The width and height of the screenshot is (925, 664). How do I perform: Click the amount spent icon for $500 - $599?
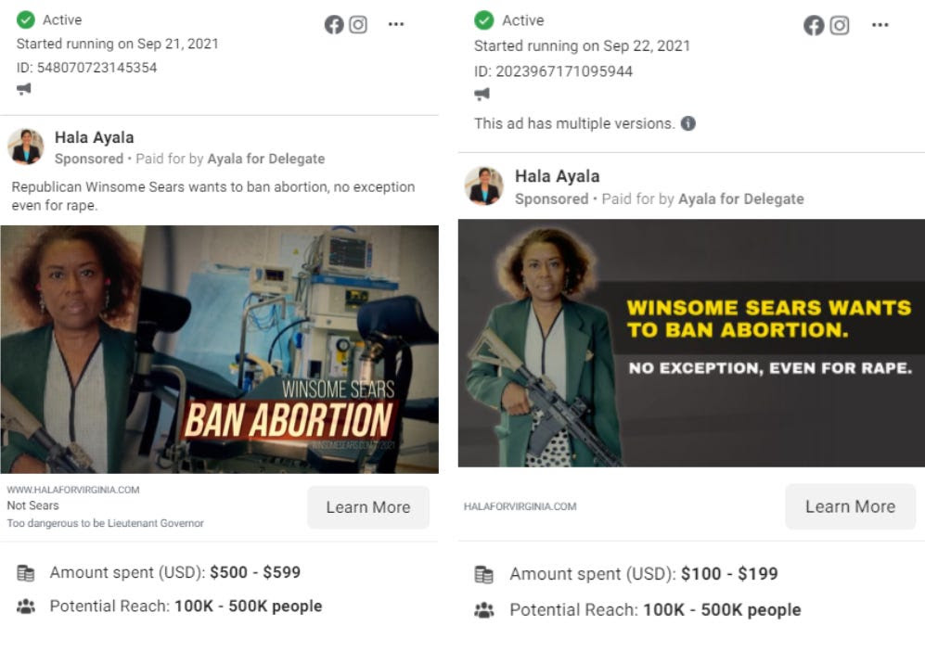pos(25,572)
